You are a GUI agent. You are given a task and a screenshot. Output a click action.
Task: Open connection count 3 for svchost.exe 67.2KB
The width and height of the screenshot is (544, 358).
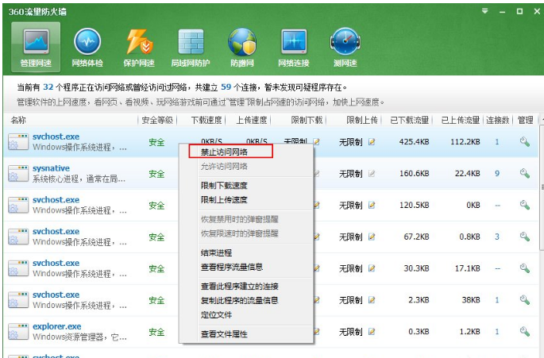pyautogui.click(x=497, y=237)
